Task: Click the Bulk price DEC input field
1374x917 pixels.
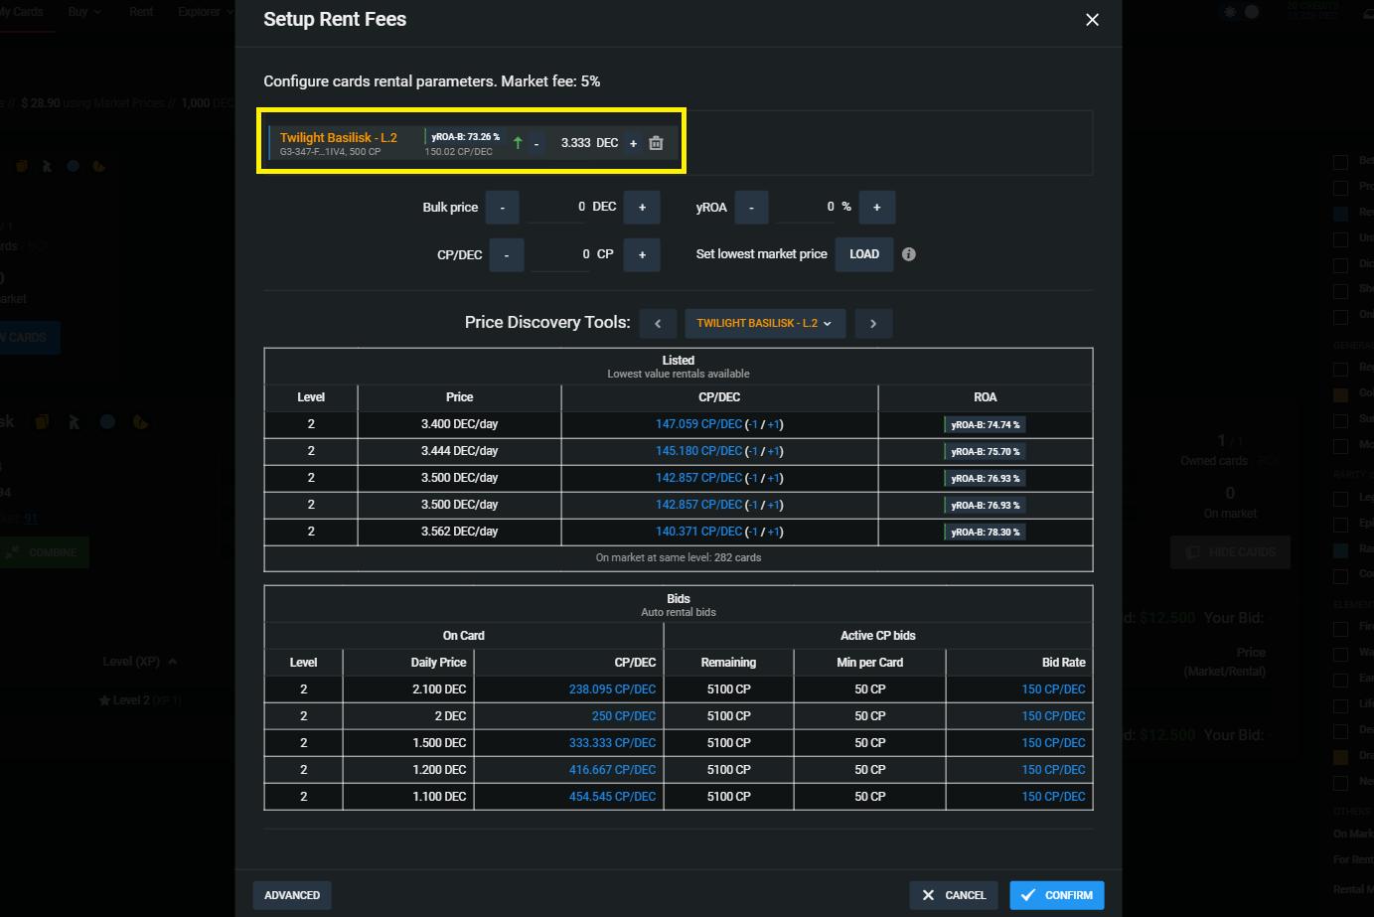Action: tap(557, 207)
